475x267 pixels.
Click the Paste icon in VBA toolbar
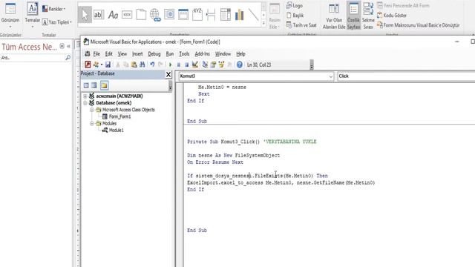coord(134,65)
